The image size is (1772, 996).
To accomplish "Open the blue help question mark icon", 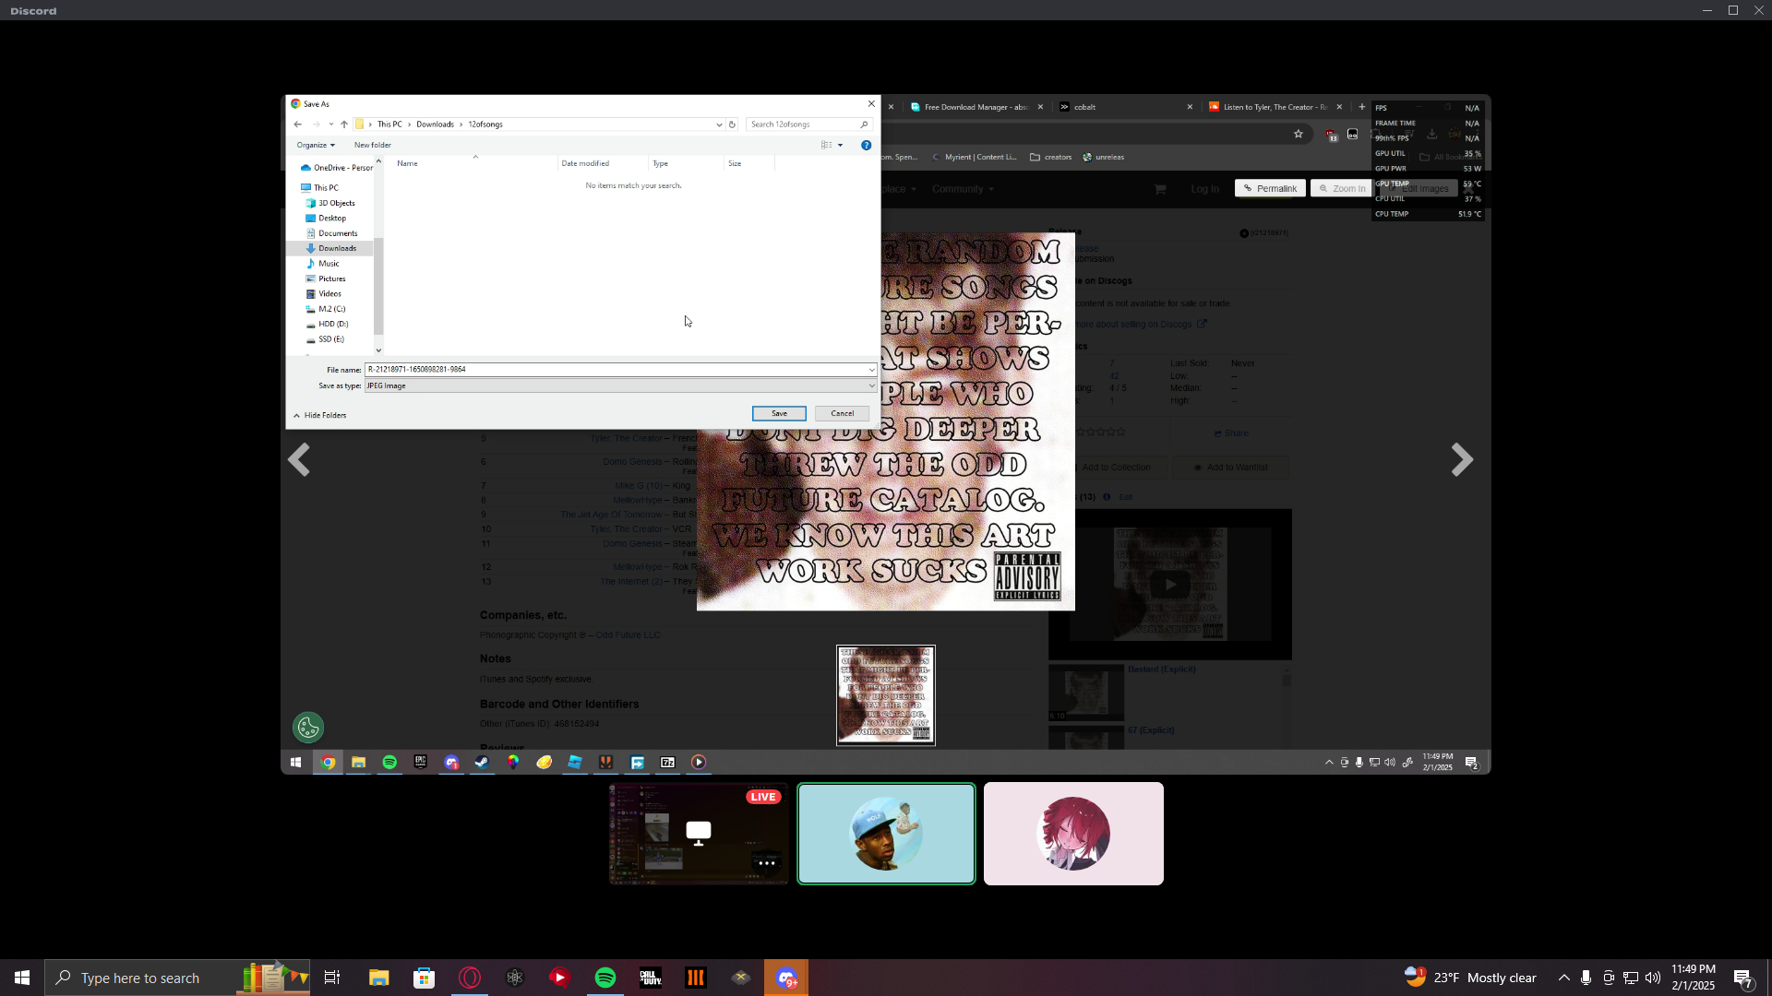I will (866, 145).
